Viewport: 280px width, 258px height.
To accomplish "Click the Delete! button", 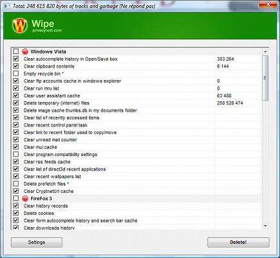I will coord(238,243).
